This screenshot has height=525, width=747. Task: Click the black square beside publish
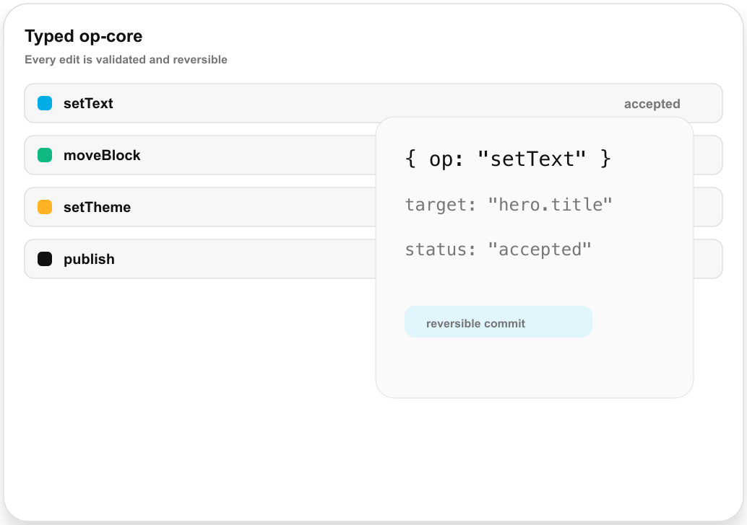tap(45, 259)
